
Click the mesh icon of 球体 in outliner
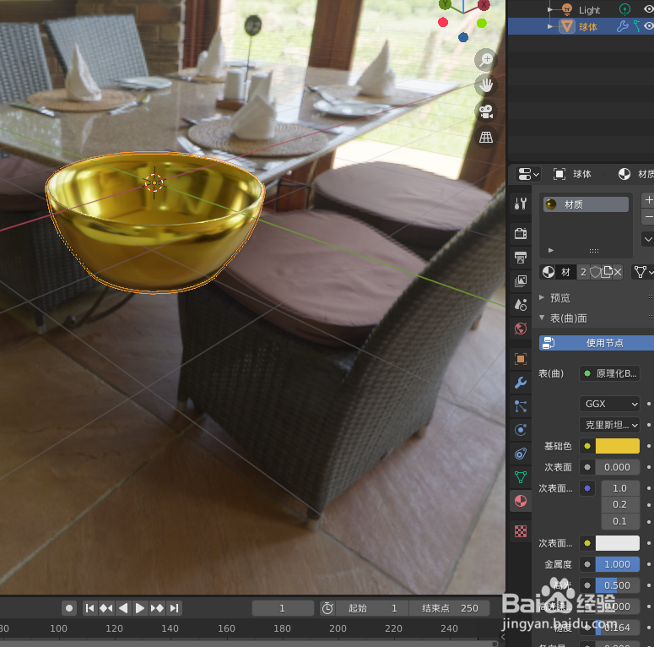[x=567, y=26]
